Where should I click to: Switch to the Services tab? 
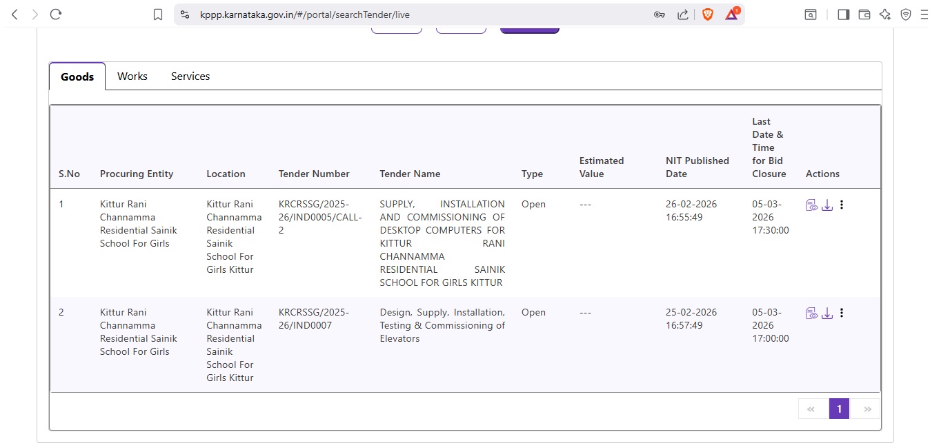pos(190,76)
